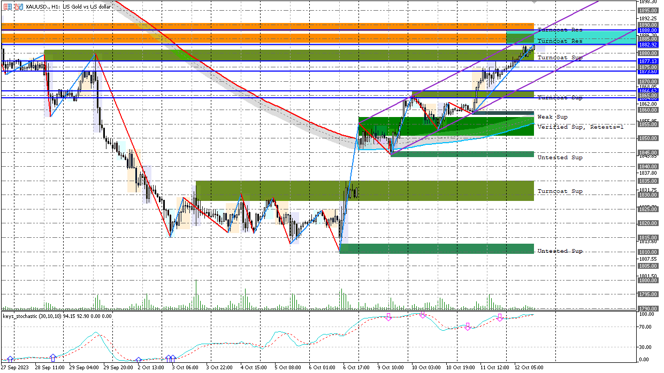Click the pink down arrow near 9 Oct 10:00
Viewport: 664px width, 373px height.
click(x=389, y=317)
